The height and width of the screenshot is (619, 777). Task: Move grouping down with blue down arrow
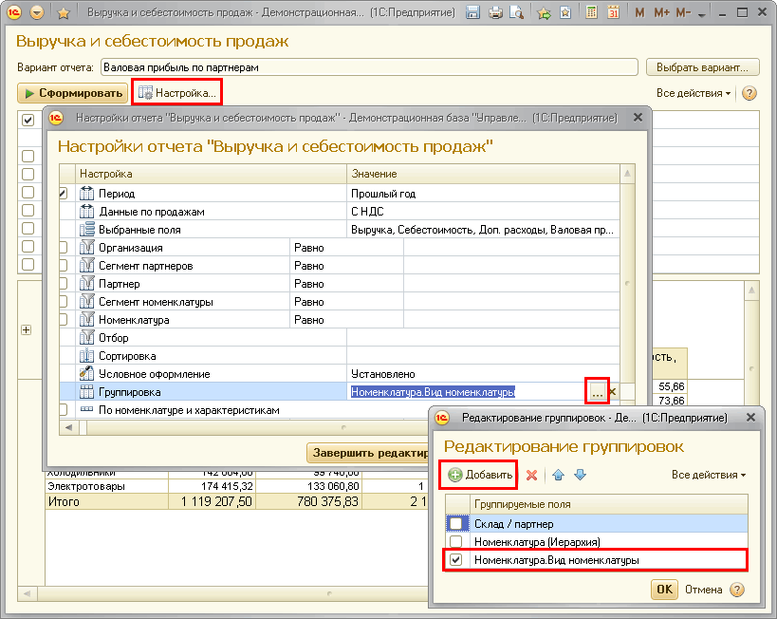point(580,475)
